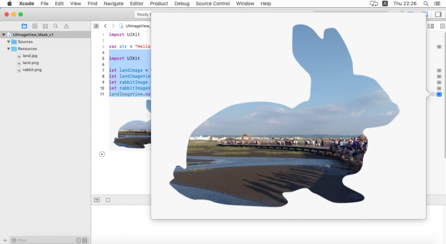This screenshot has width=446, height=244.
Task: Collapse the Sources folder triangle
Action: (x=9, y=42)
